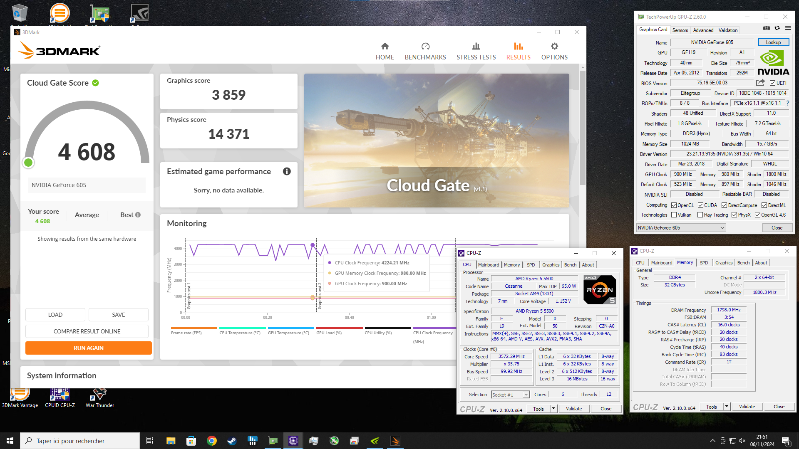The width and height of the screenshot is (799, 449).
Task: Click the info icon beside Estimated game performance
Action: tap(287, 171)
